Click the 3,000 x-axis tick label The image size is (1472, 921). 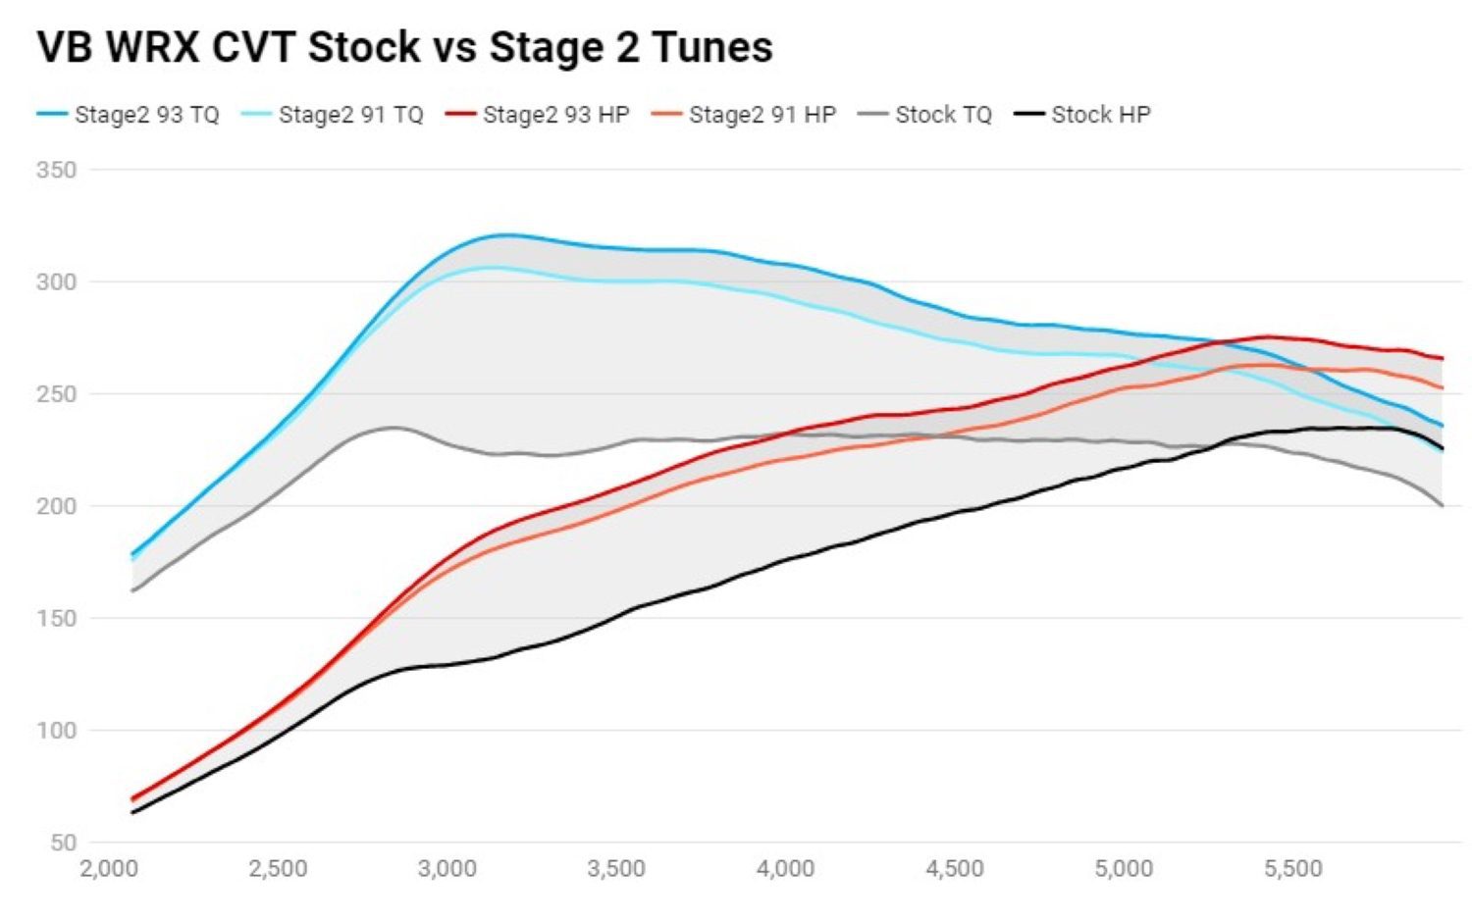click(447, 869)
